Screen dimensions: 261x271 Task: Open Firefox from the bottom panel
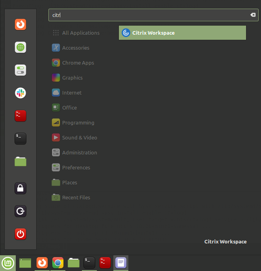[42, 263]
